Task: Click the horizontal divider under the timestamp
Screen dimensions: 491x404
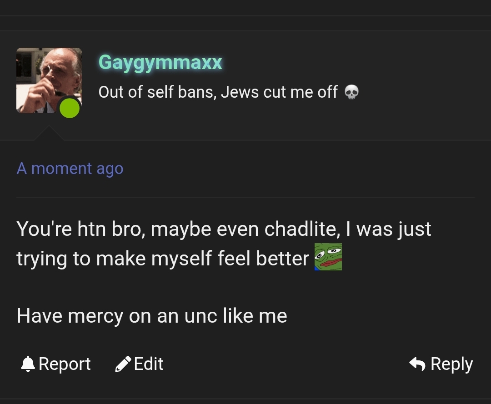Action: (245, 198)
